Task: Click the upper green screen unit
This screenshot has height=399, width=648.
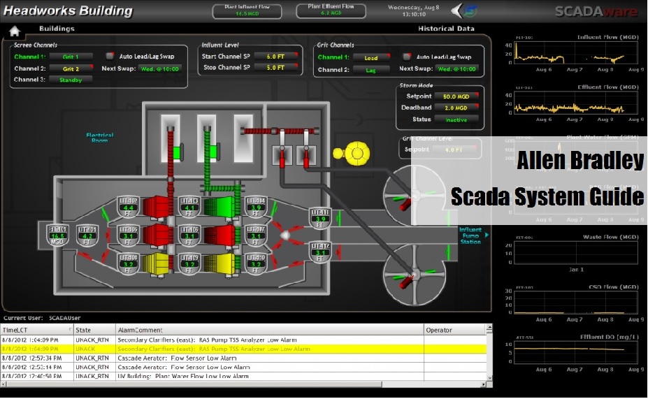Action: 219,207
